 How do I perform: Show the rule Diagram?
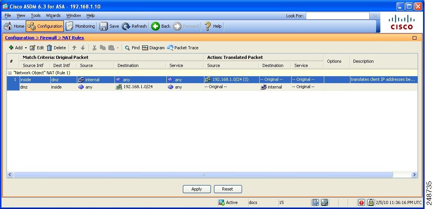(x=153, y=48)
